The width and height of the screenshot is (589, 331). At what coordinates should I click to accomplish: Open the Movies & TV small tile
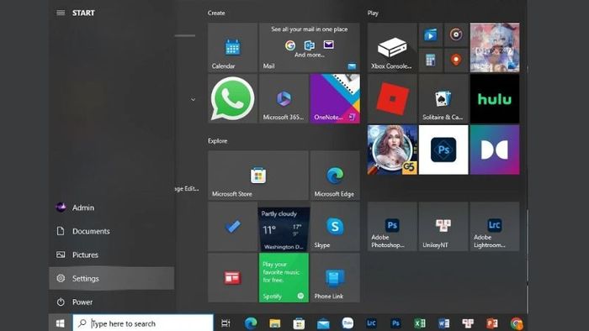point(431,34)
